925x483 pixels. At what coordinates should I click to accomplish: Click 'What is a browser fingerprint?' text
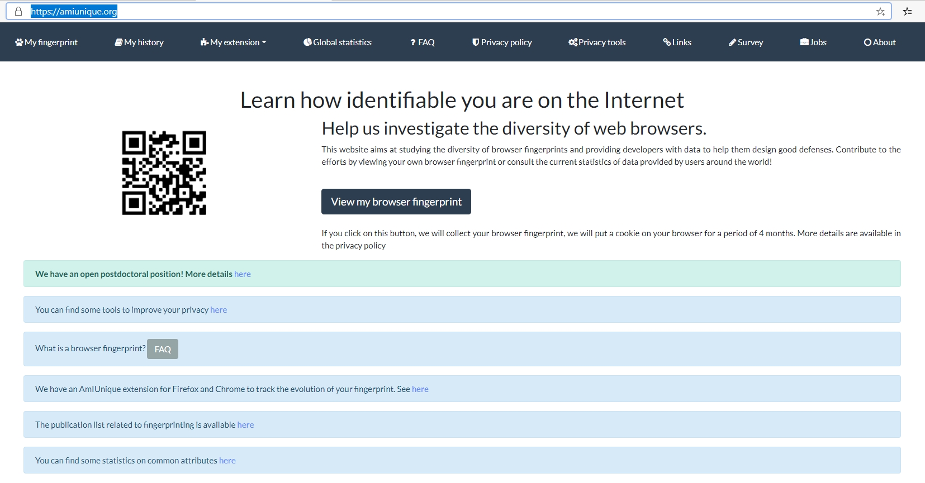pyautogui.click(x=91, y=348)
